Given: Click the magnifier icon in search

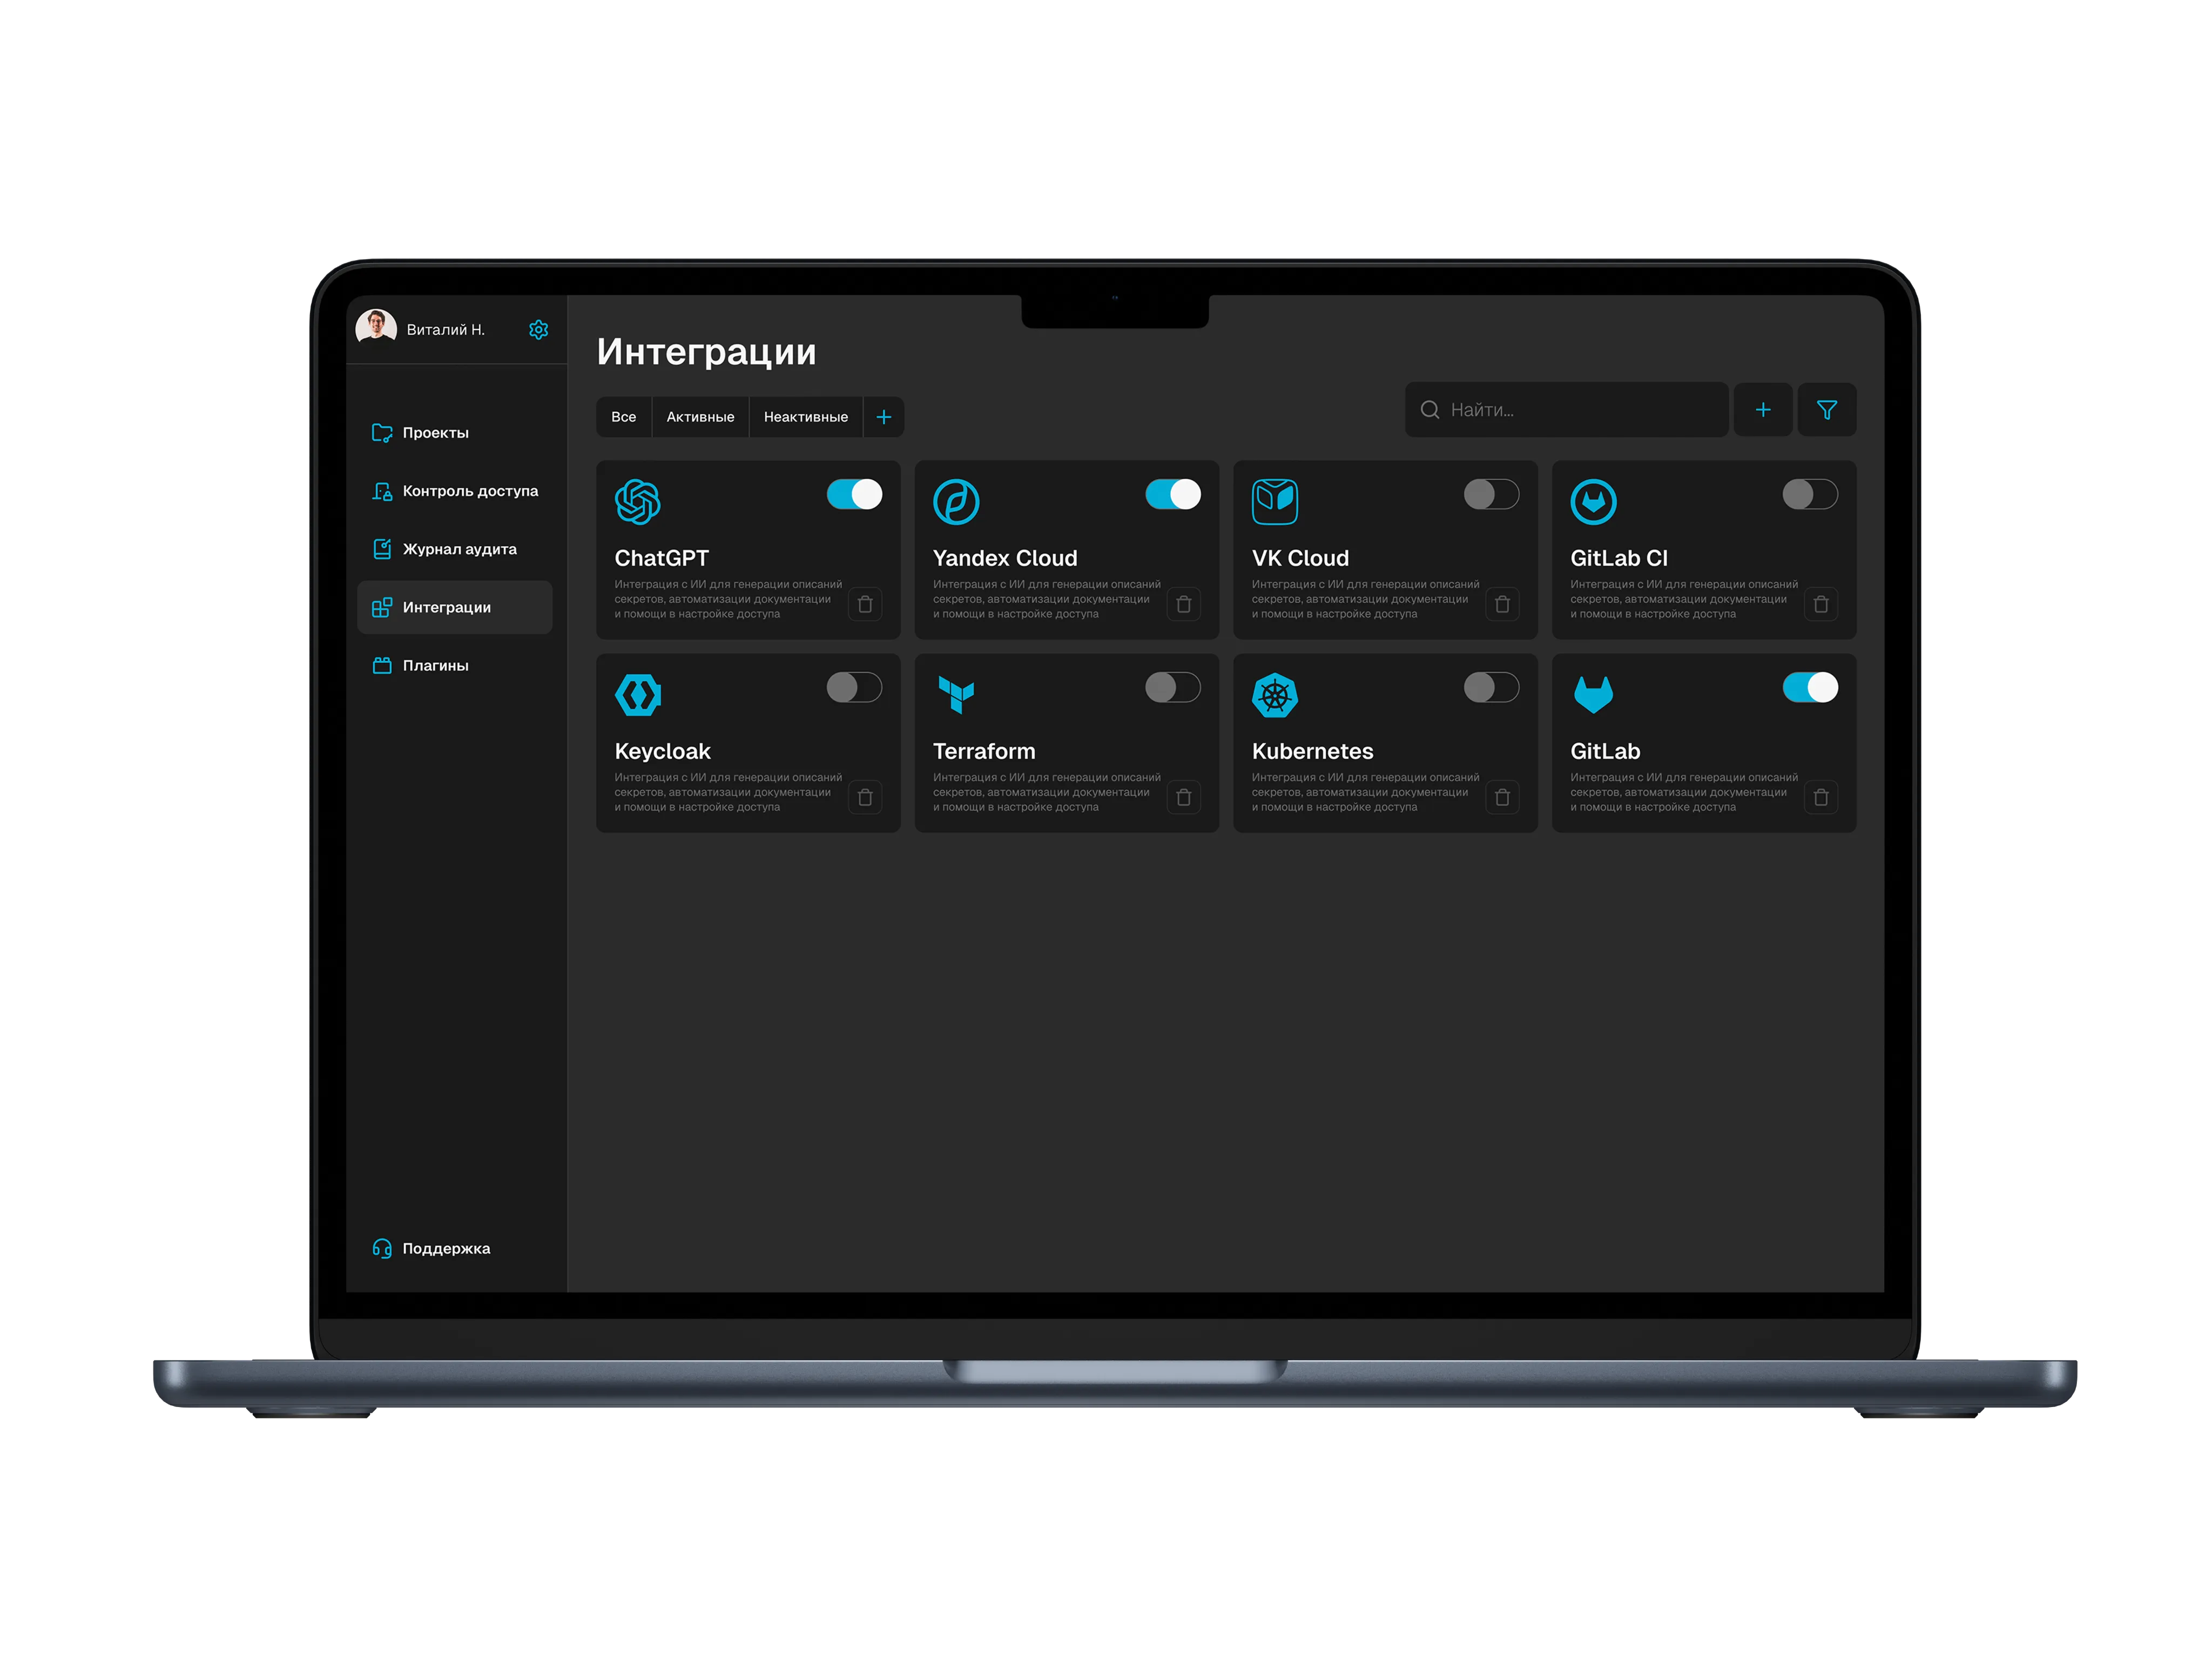Looking at the screenshot, I should pos(1430,410).
